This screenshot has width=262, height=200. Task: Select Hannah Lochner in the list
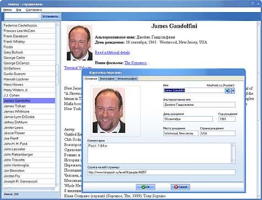click(x=29, y=79)
